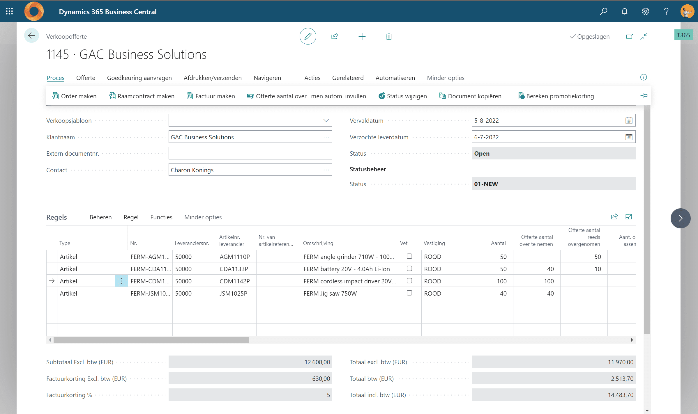Toggle Vet checkbox for FERM Jig saw
Viewport: 698px width, 414px height.
(409, 293)
